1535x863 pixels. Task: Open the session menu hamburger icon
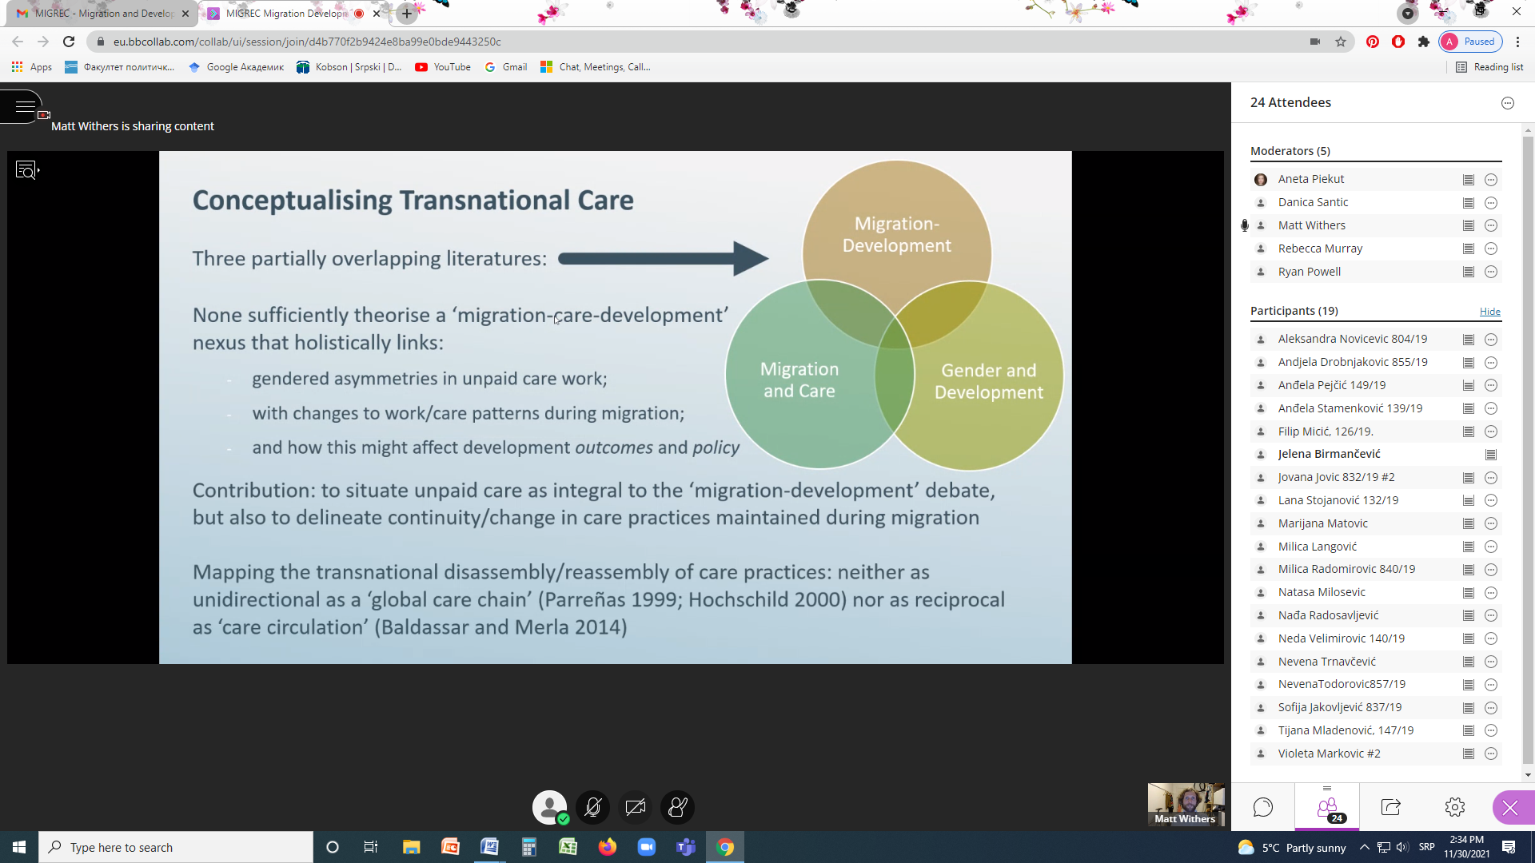pos(24,105)
